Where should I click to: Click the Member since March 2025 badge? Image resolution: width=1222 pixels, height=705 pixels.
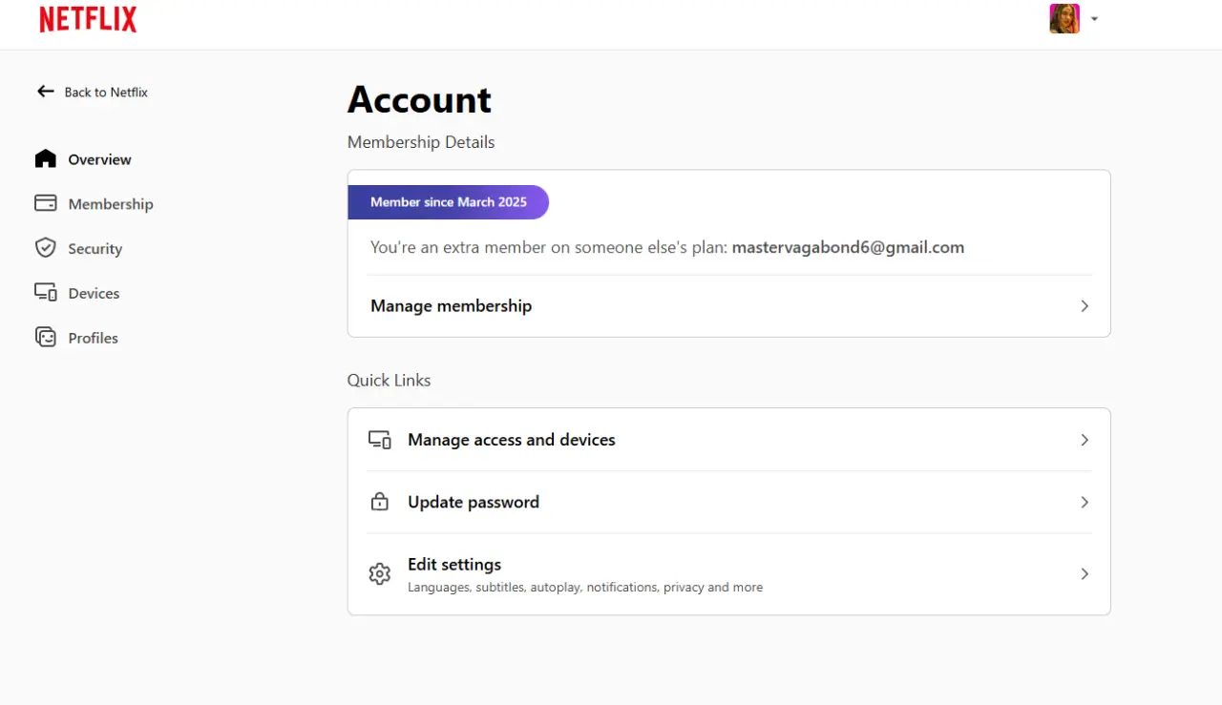tap(449, 202)
